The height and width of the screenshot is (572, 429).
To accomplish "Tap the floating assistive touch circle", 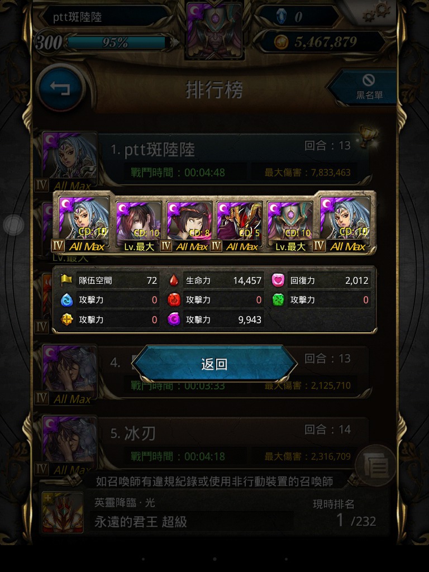I will [x=13, y=225].
